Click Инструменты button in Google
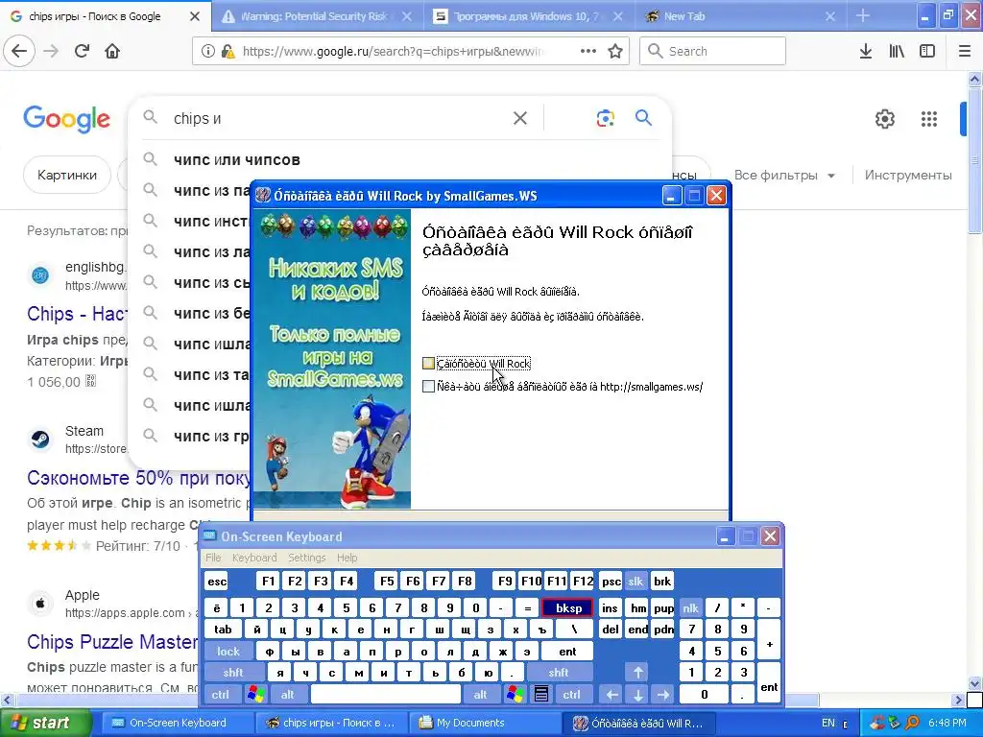983x737 pixels. click(x=908, y=175)
